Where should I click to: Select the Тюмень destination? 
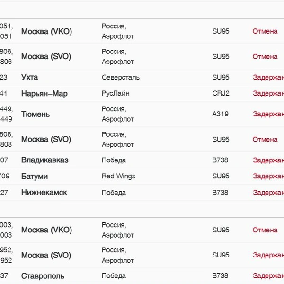point(35,114)
